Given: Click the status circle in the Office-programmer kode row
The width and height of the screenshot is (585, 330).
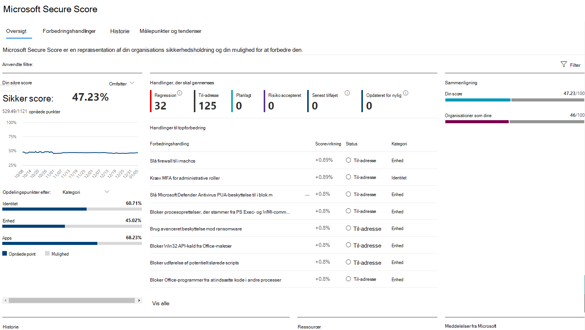Looking at the screenshot, I should [348, 279].
